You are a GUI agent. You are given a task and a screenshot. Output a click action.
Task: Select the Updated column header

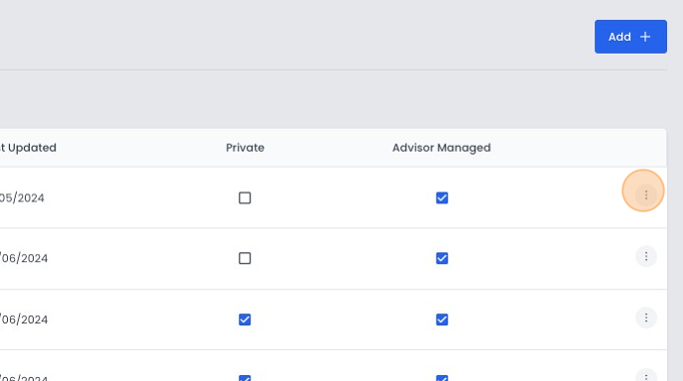29,148
